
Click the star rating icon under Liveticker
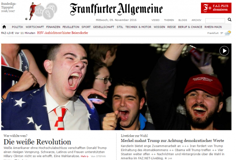click(x=166, y=158)
